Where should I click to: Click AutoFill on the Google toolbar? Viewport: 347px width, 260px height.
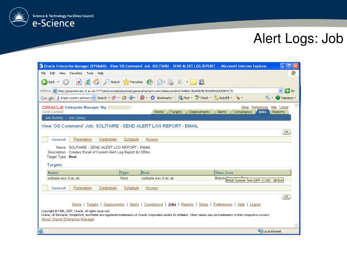tap(222, 98)
